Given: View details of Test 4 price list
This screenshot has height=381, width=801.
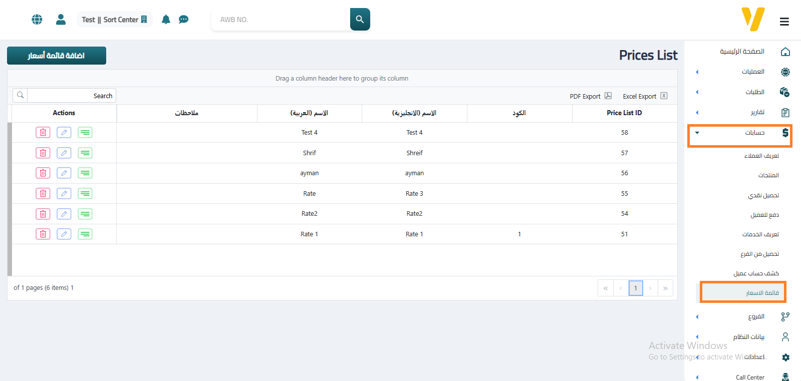Looking at the screenshot, I should click(x=85, y=133).
